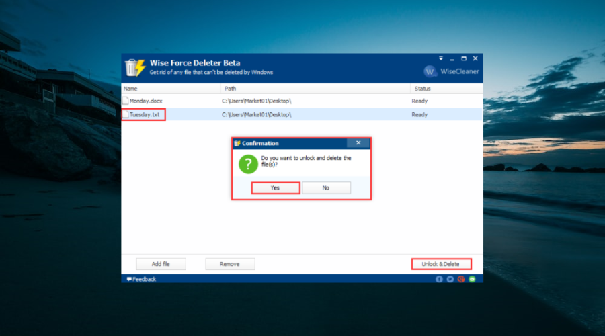Open the title bar dropdown menu arrow
605x336 pixels.
440,58
